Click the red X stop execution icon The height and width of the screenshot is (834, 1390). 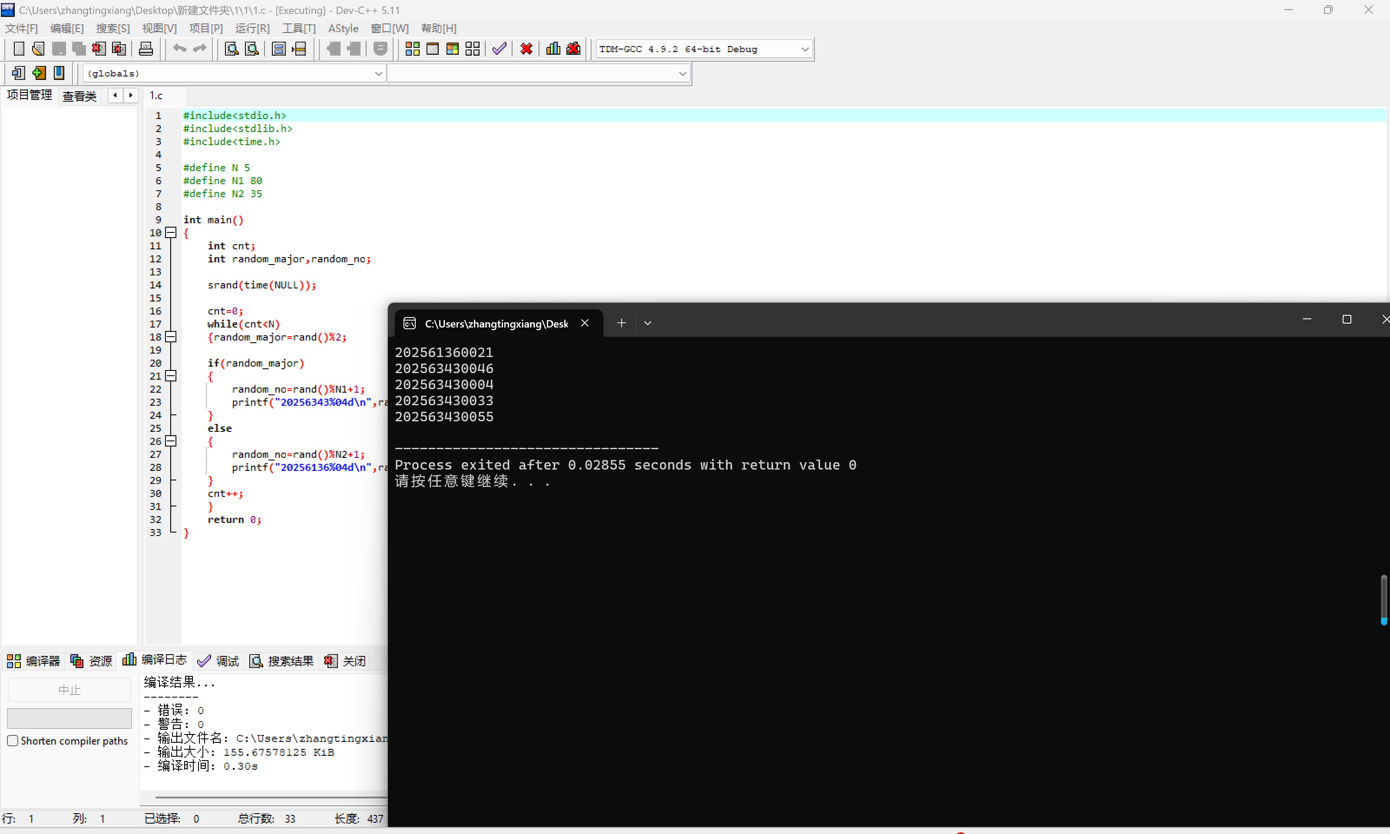click(526, 49)
